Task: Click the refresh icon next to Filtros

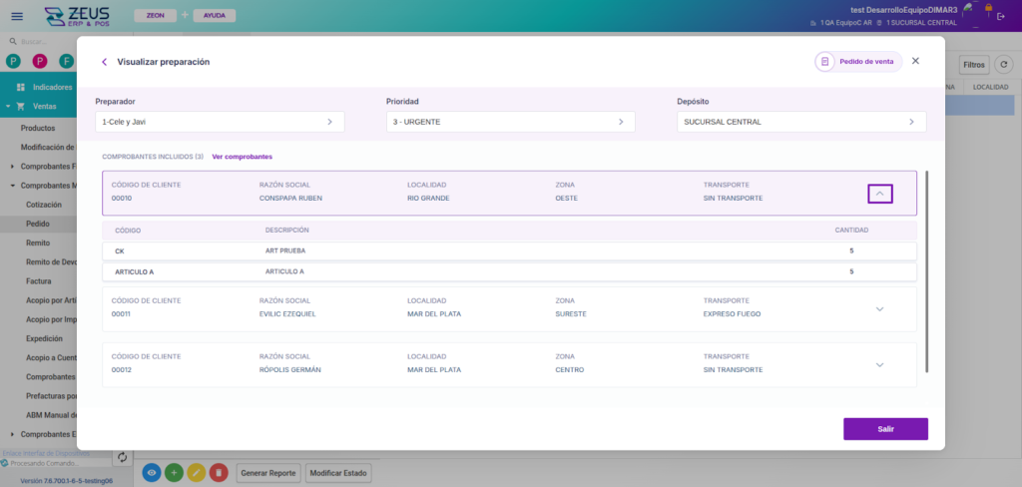Action: point(1004,65)
